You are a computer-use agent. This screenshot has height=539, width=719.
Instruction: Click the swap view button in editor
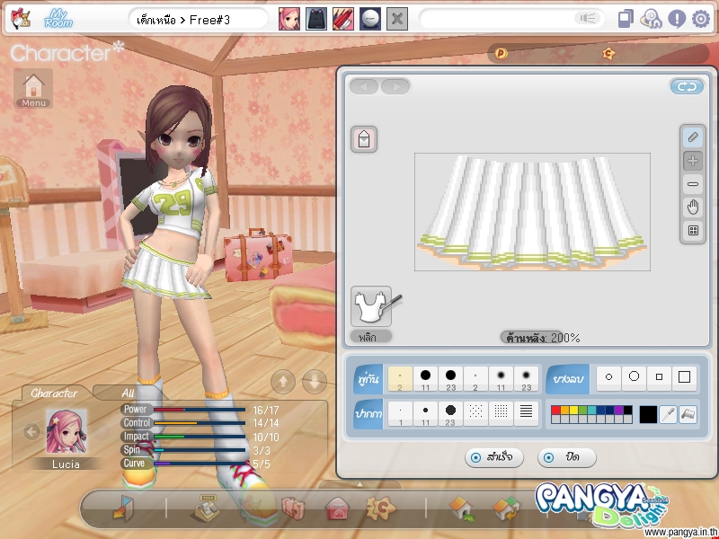tap(687, 86)
